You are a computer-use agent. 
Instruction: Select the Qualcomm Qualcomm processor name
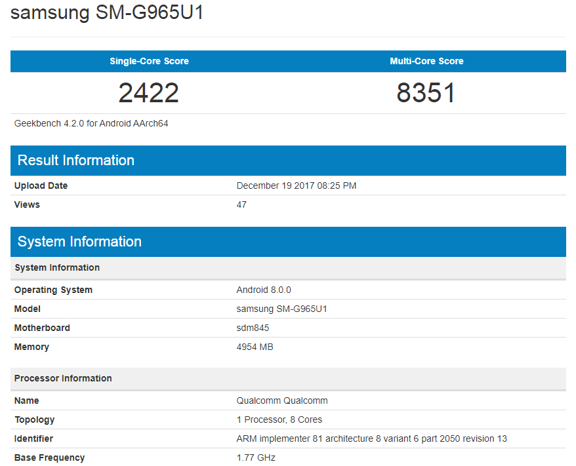(281, 400)
